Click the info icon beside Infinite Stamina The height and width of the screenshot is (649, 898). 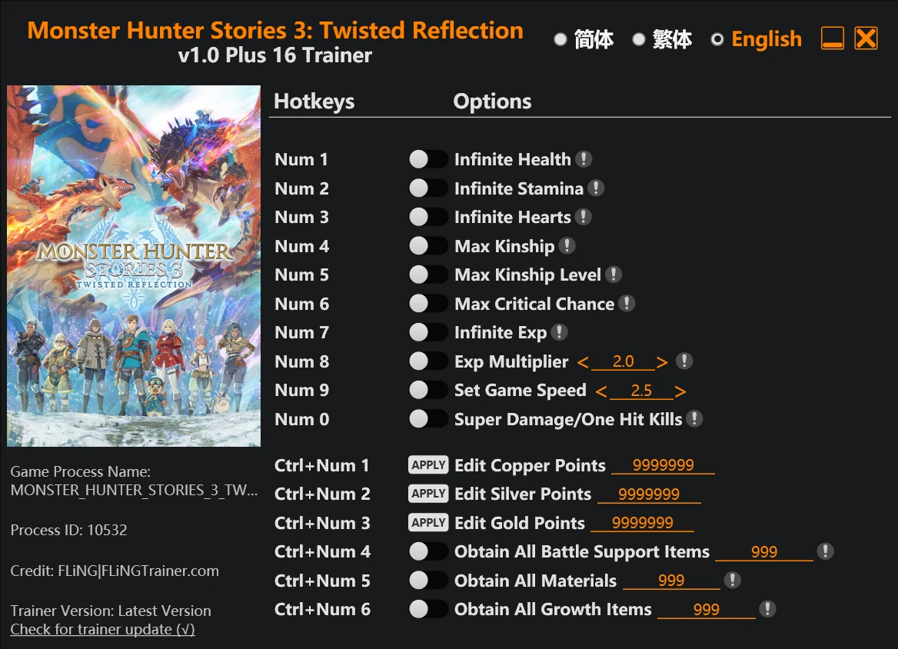pos(596,188)
